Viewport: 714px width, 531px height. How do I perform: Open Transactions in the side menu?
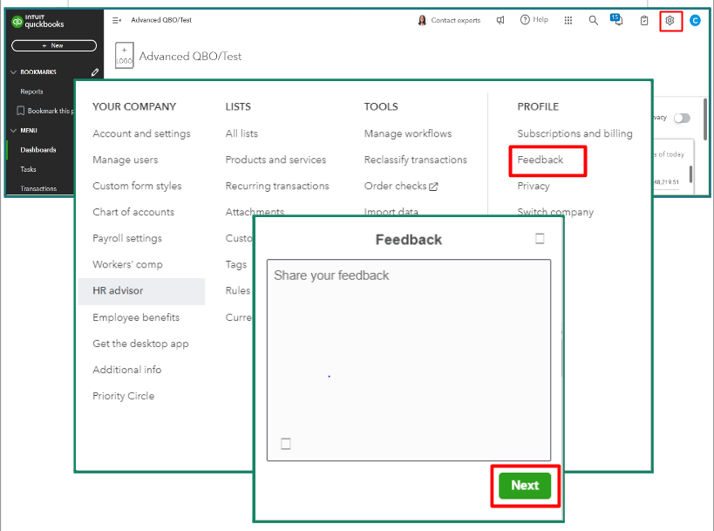[x=38, y=188]
